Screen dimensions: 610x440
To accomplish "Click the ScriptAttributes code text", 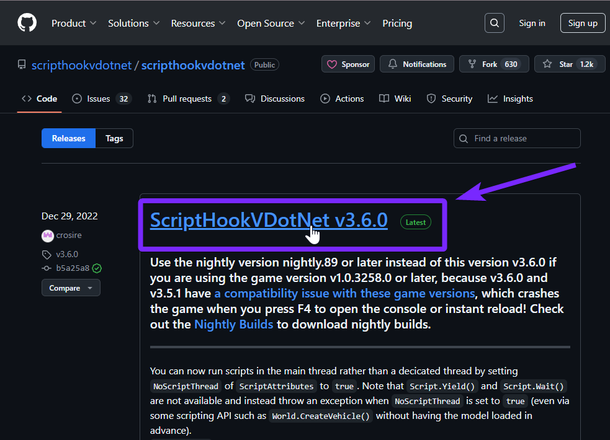I will pyautogui.click(x=276, y=387).
